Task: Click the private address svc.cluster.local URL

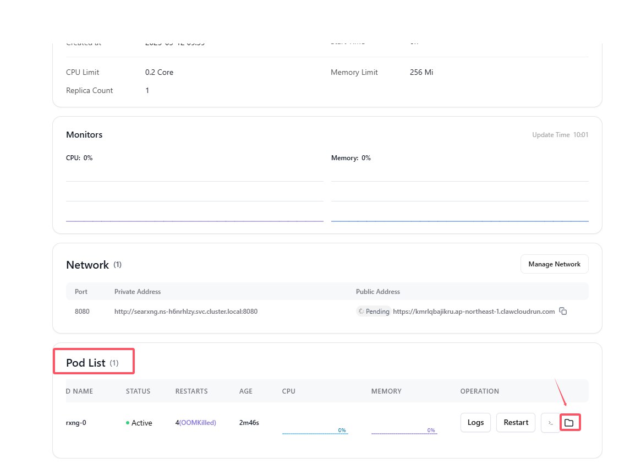Action: click(x=186, y=312)
